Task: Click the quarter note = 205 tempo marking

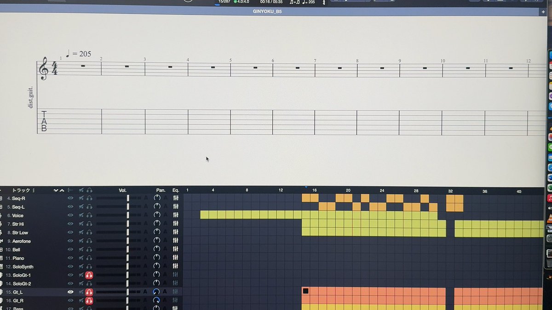Action: pyautogui.click(x=79, y=54)
